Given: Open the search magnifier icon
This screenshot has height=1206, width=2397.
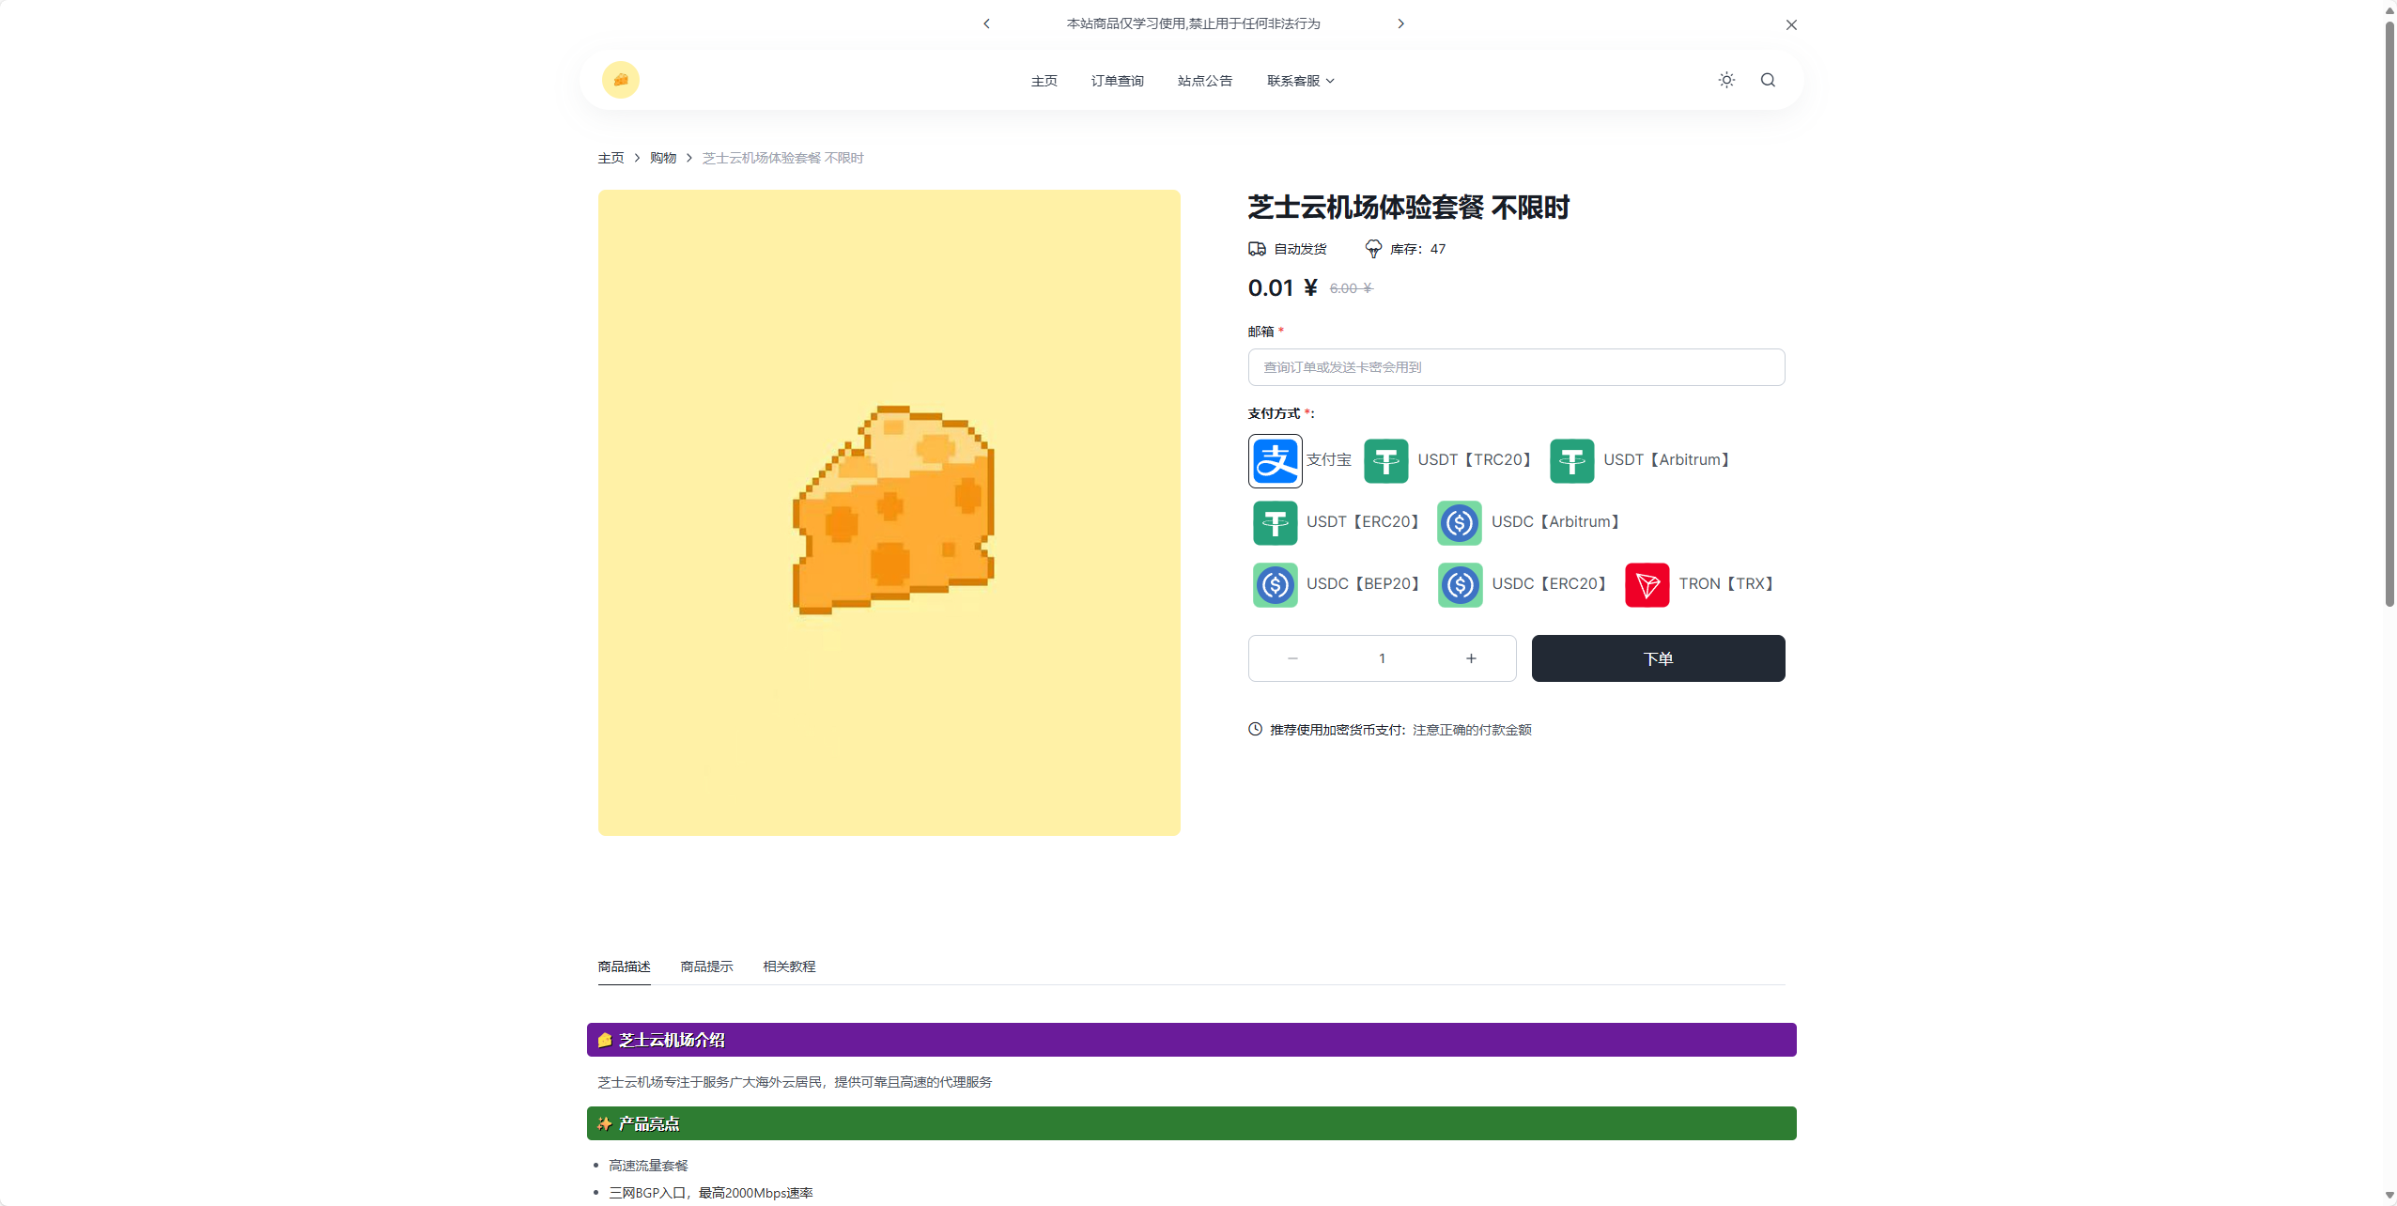Looking at the screenshot, I should point(1768,80).
